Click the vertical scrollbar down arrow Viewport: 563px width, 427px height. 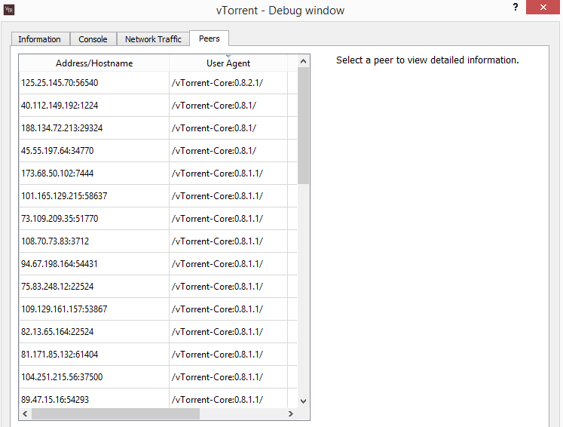(304, 401)
